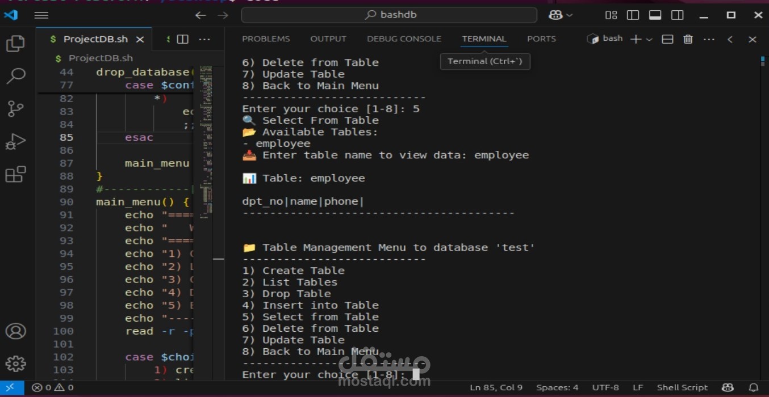Click the panel left chevron button
Viewport: 769px width, 397px height.
(730, 39)
